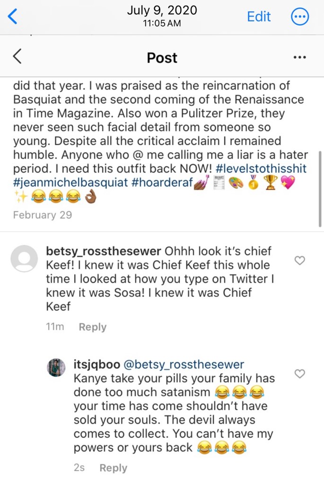This screenshot has height=485, width=324.
Task: Open itsjqboo's profile picture
Action: click(56, 368)
